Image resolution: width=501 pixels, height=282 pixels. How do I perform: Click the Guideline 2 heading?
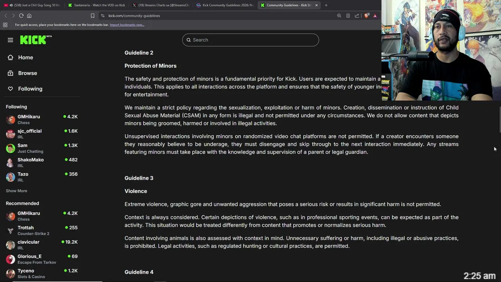point(139,53)
